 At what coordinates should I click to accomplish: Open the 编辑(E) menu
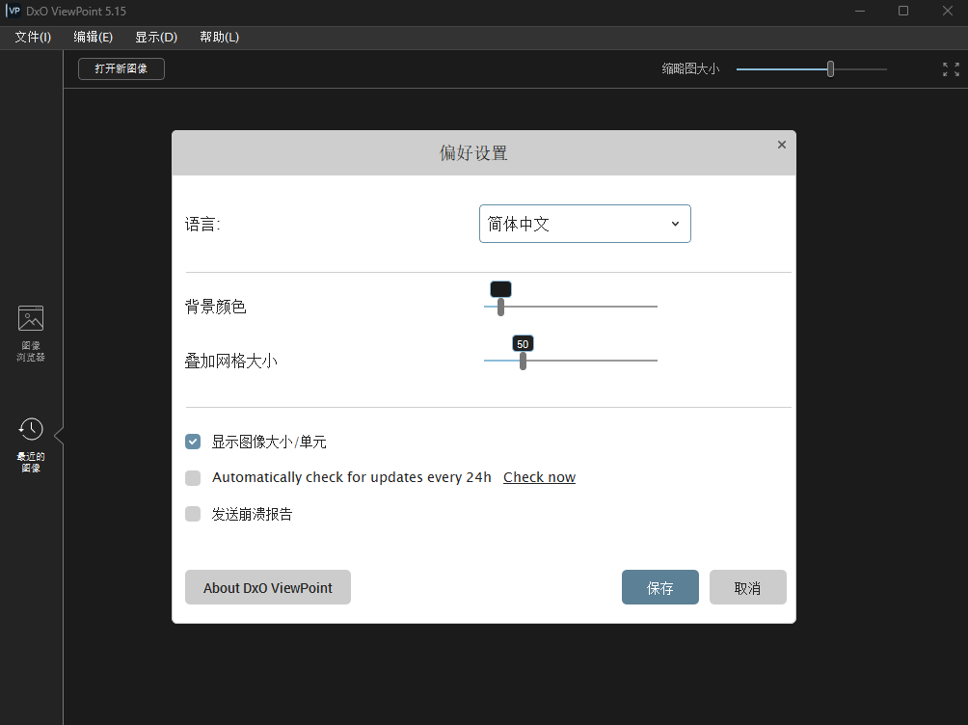(93, 37)
